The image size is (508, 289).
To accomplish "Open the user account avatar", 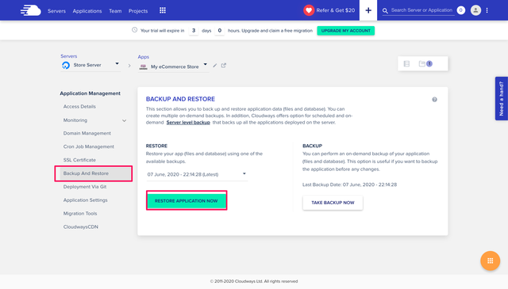I will pyautogui.click(x=475, y=10).
